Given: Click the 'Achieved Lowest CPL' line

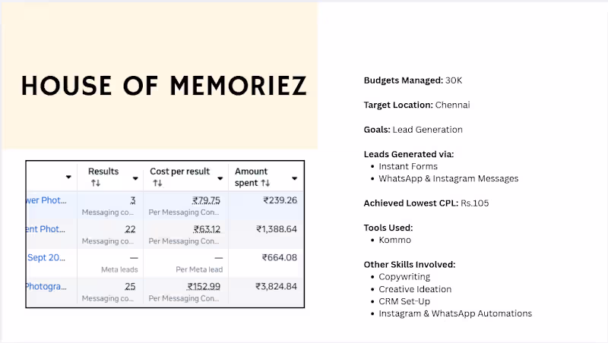Looking at the screenshot, I should tap(426, 203).
